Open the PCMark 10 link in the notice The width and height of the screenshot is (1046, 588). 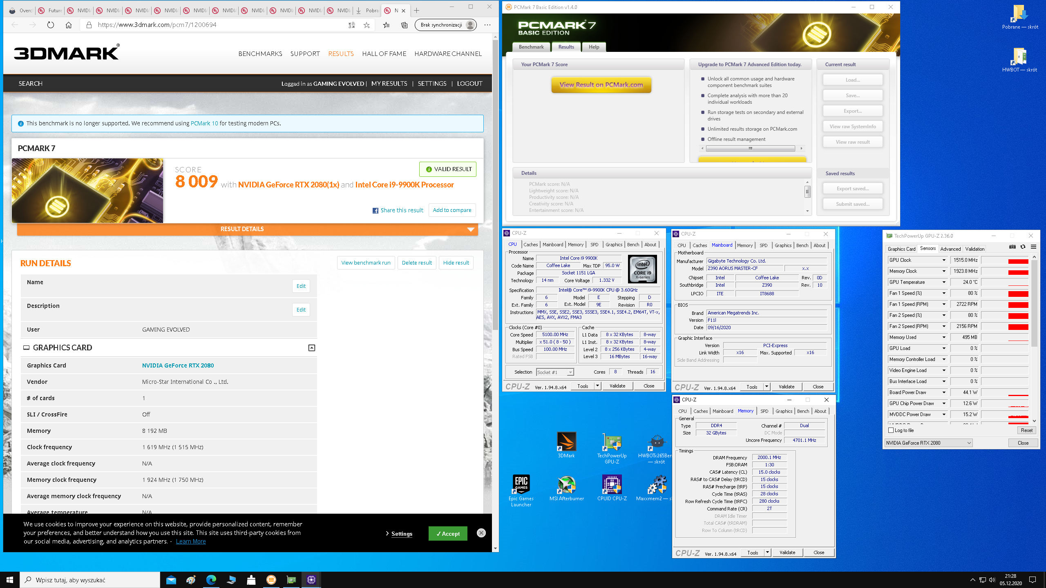[204, 123]
